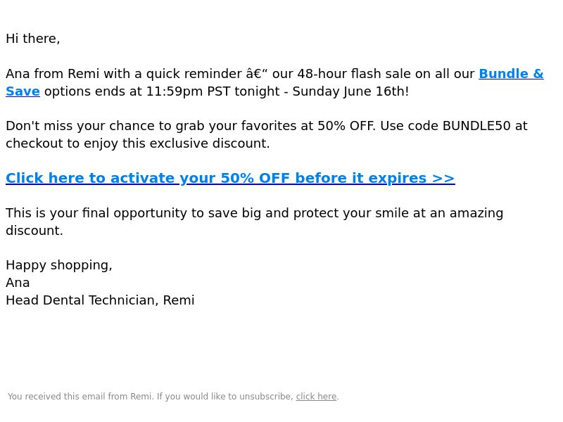563x422 pixels.
Task: Click the Happy shopping sign-off line
Action: pyautogui.click(x=59, y=265)
